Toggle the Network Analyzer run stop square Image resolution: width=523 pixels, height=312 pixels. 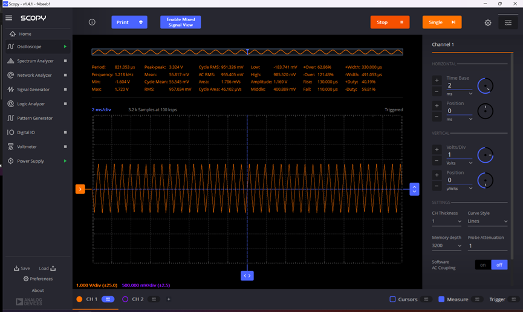pyautogui.click(x=65, y=76)
